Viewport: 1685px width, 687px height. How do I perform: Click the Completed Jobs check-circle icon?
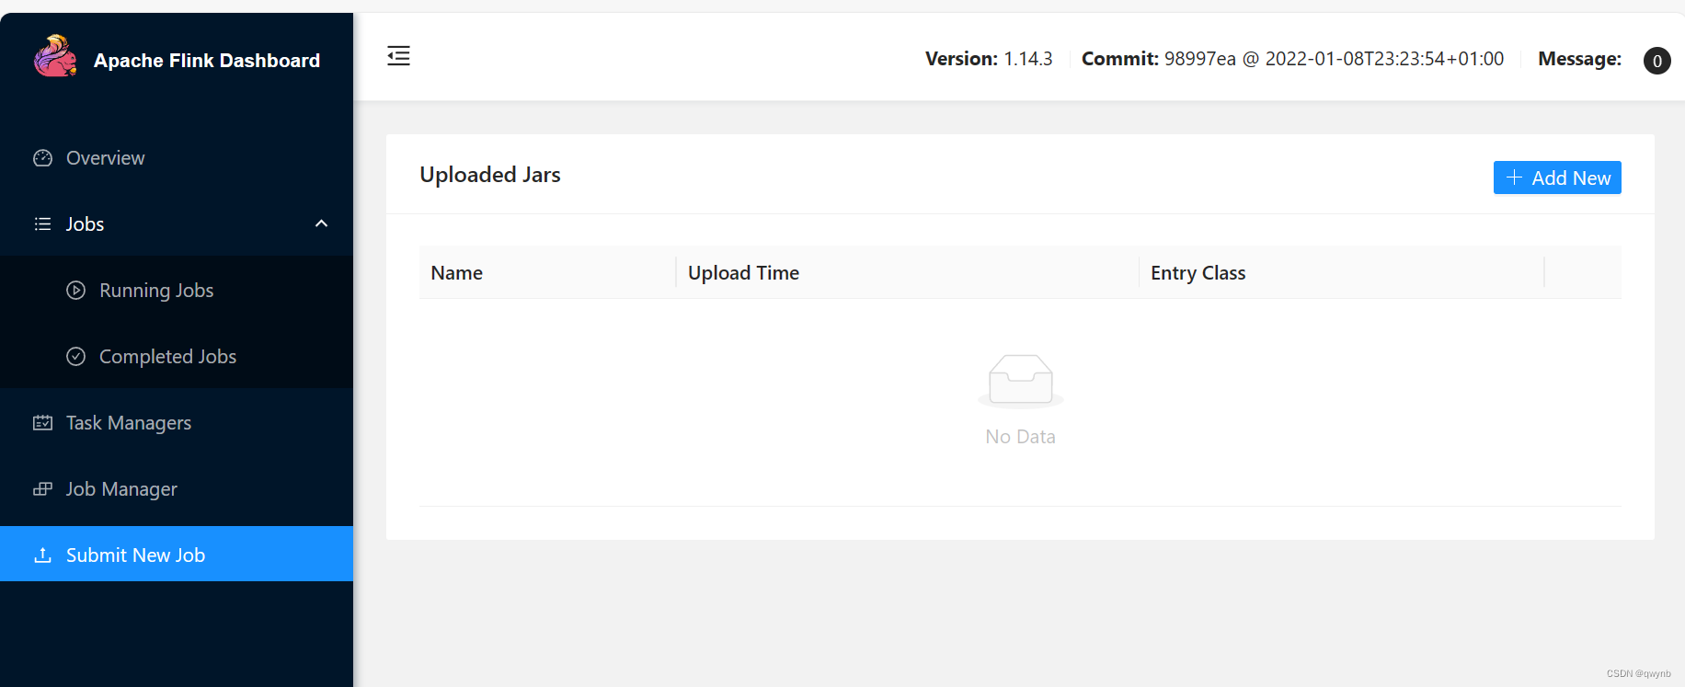76,357
